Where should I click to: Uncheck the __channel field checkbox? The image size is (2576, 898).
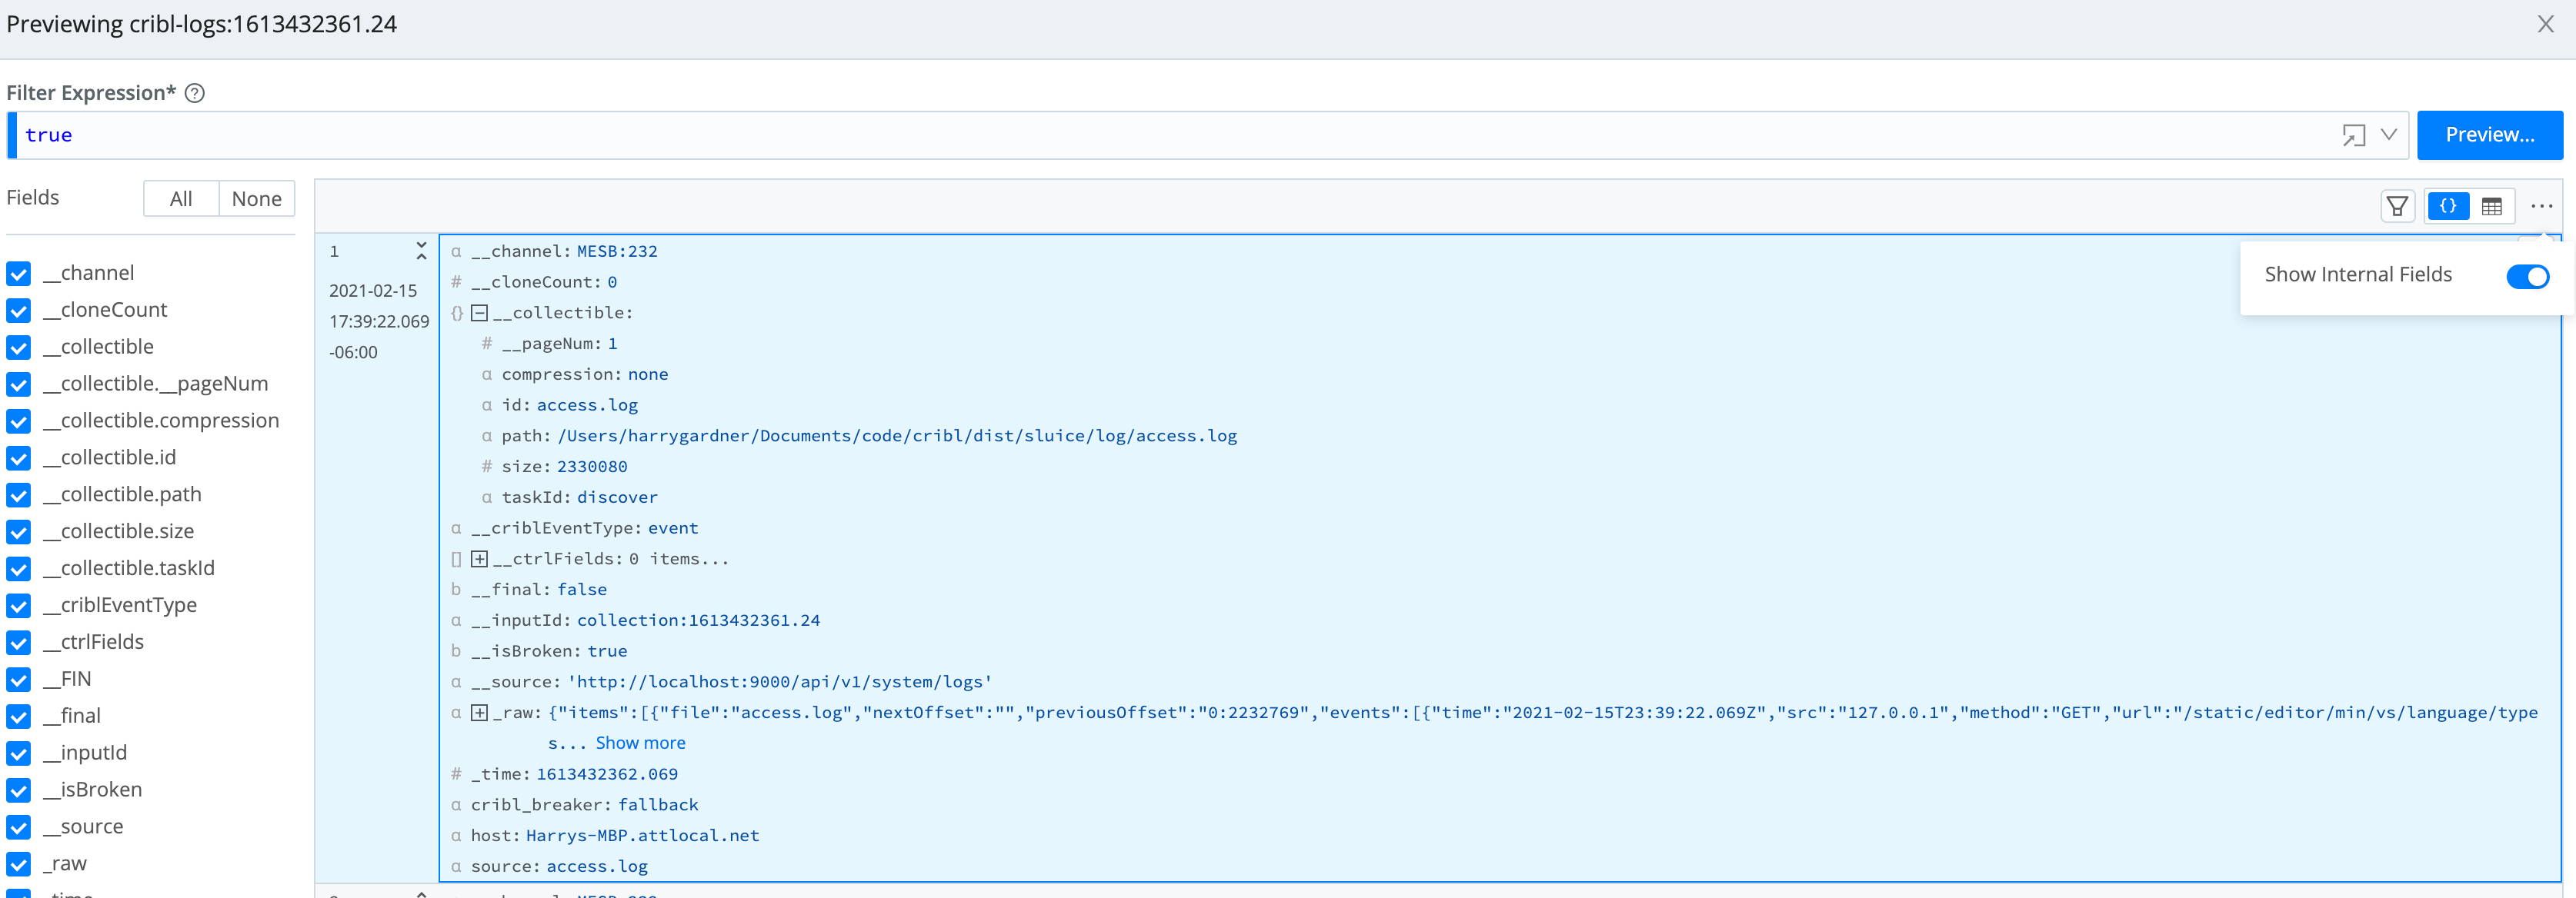(x=18, y=273)
